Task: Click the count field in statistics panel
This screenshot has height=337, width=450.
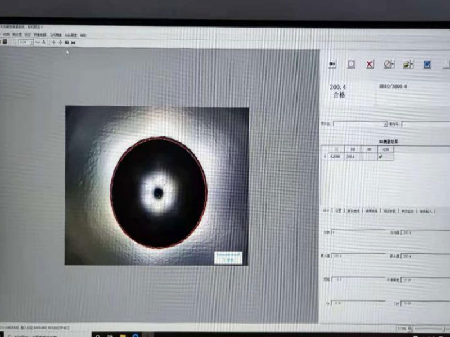Action: (x=359, y=232)
